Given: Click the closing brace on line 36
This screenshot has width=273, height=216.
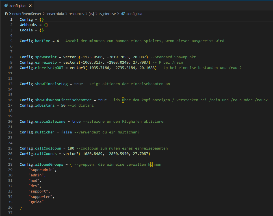Looking at the screenshot, I should 21,207.
